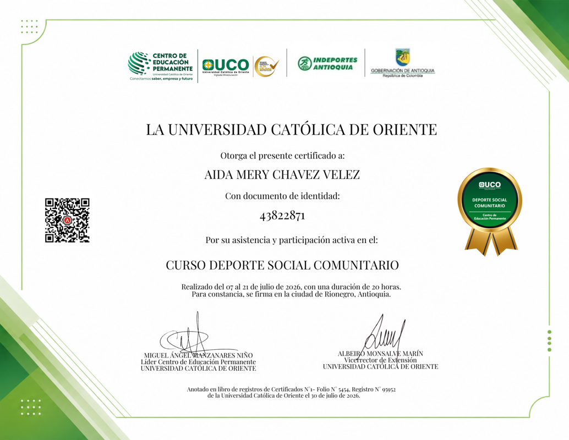
Task: Click the Vicerrector de Extensión title text
Action: pos(380,360)
